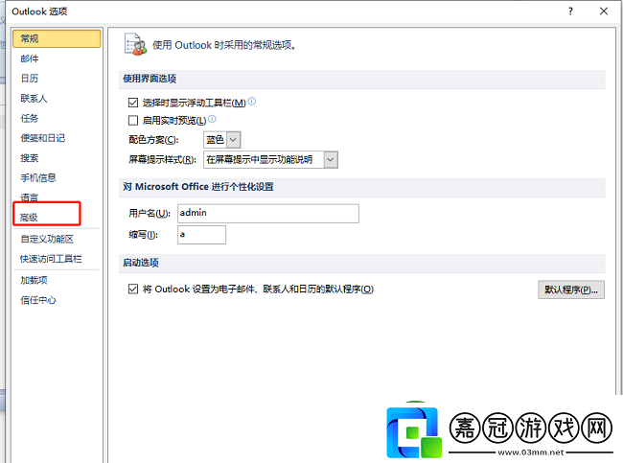Image resolution: width=623 pixels, height=463 pixels.
Task: Switch to 日历 settings
Action: (x=30, y=79)
